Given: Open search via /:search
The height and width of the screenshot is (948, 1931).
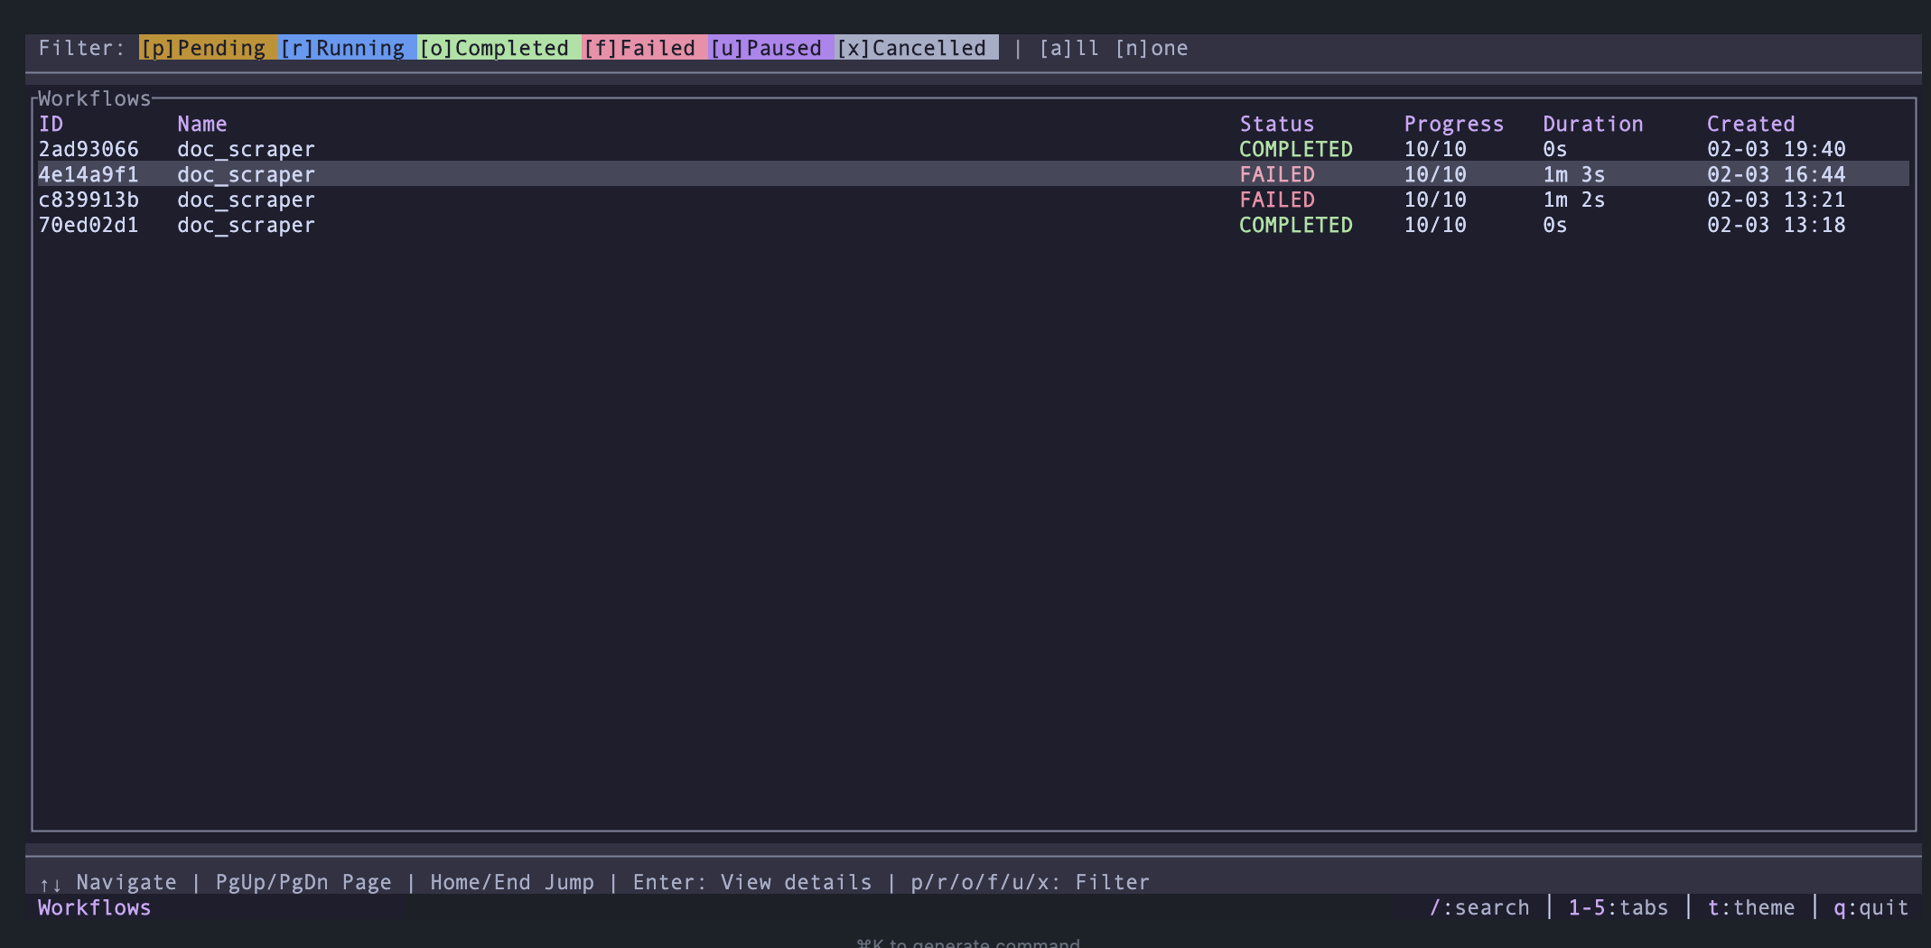Looking at the screenshot, I should (1479, 907).
